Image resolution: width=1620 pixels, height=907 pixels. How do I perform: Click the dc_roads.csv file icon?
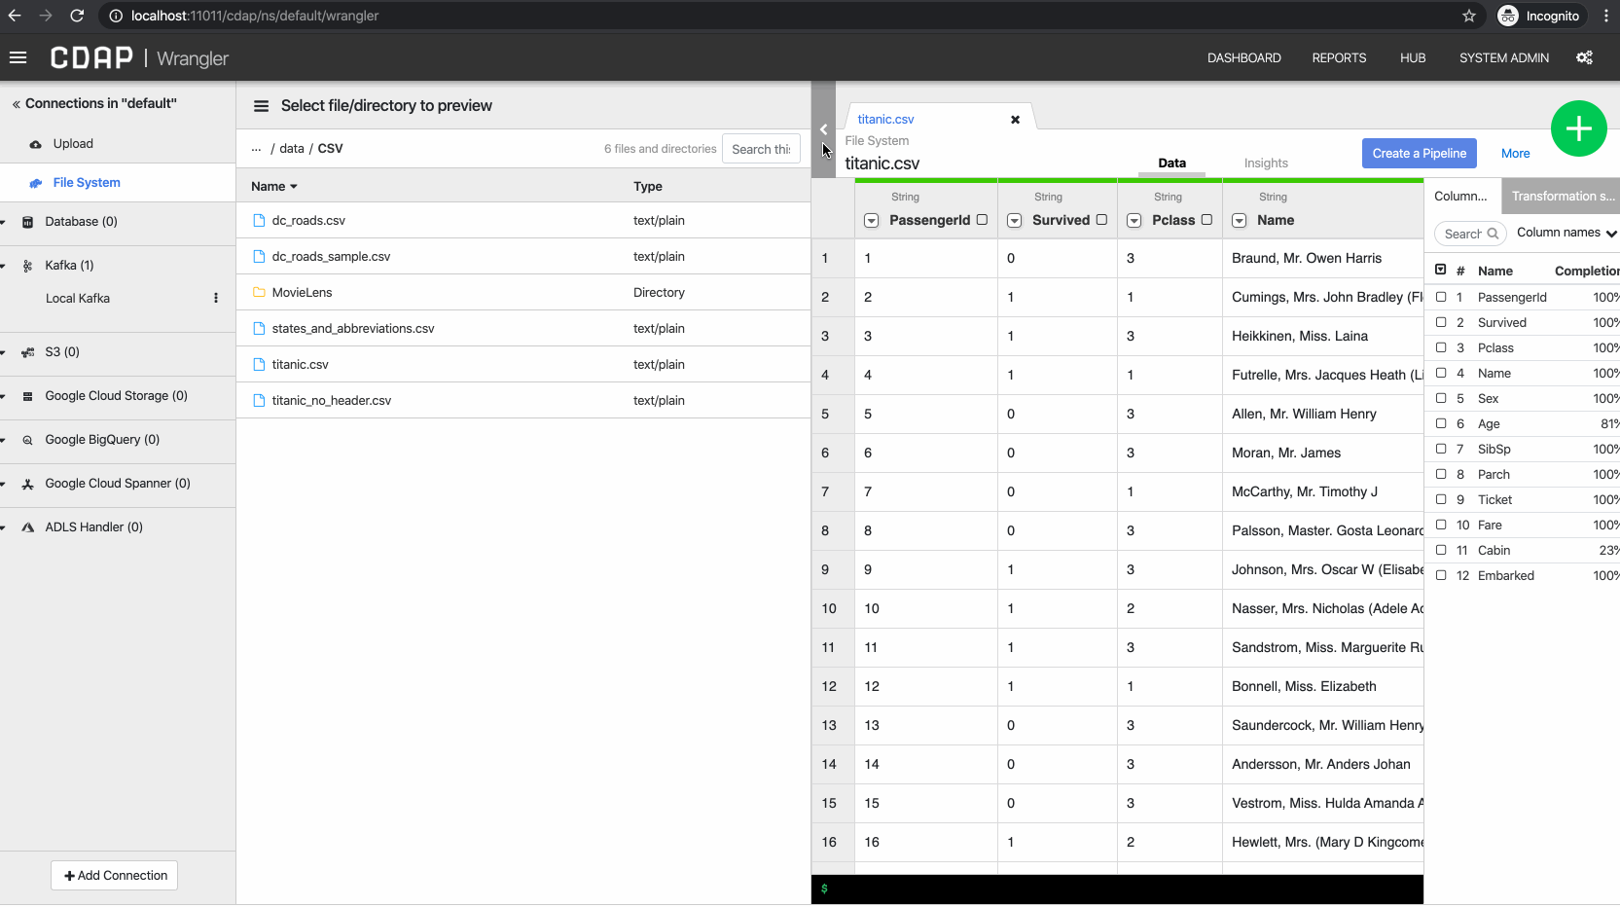coord(259,221)
